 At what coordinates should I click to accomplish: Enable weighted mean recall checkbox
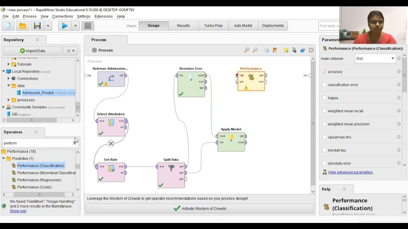pos(324,111)
